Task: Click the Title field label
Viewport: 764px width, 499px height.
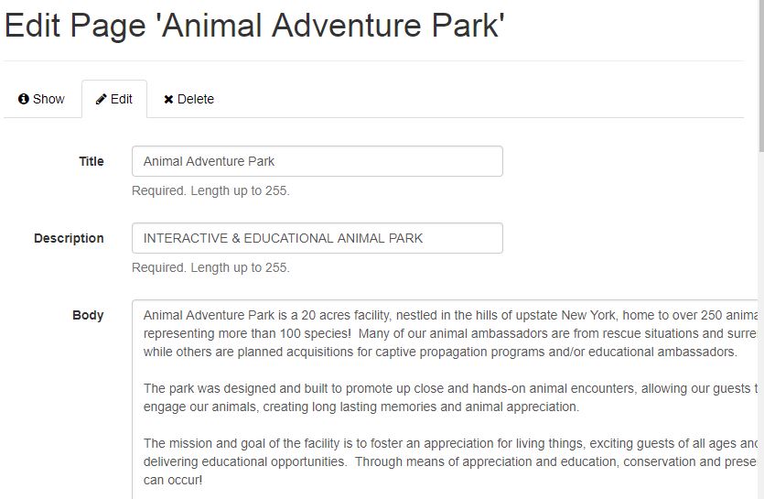Action: tap(91, 161)
